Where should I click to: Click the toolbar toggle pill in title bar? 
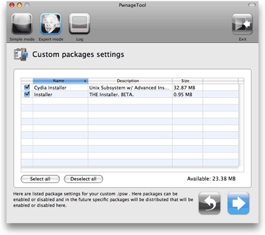(x=252, y=5)
